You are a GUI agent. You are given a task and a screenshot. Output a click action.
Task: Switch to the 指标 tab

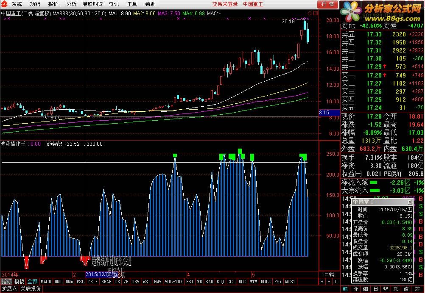[6, 282]
